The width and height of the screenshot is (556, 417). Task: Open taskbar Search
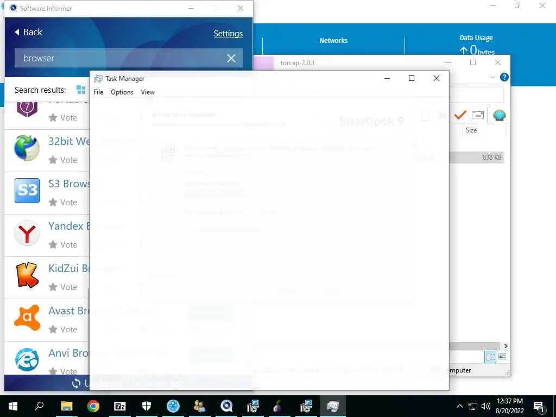coord(39,406)
